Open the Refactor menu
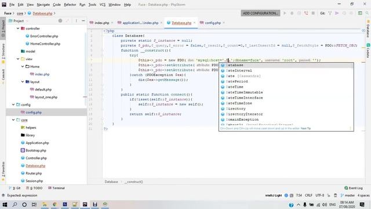371x209 pixels. click(x=70, y=5)
